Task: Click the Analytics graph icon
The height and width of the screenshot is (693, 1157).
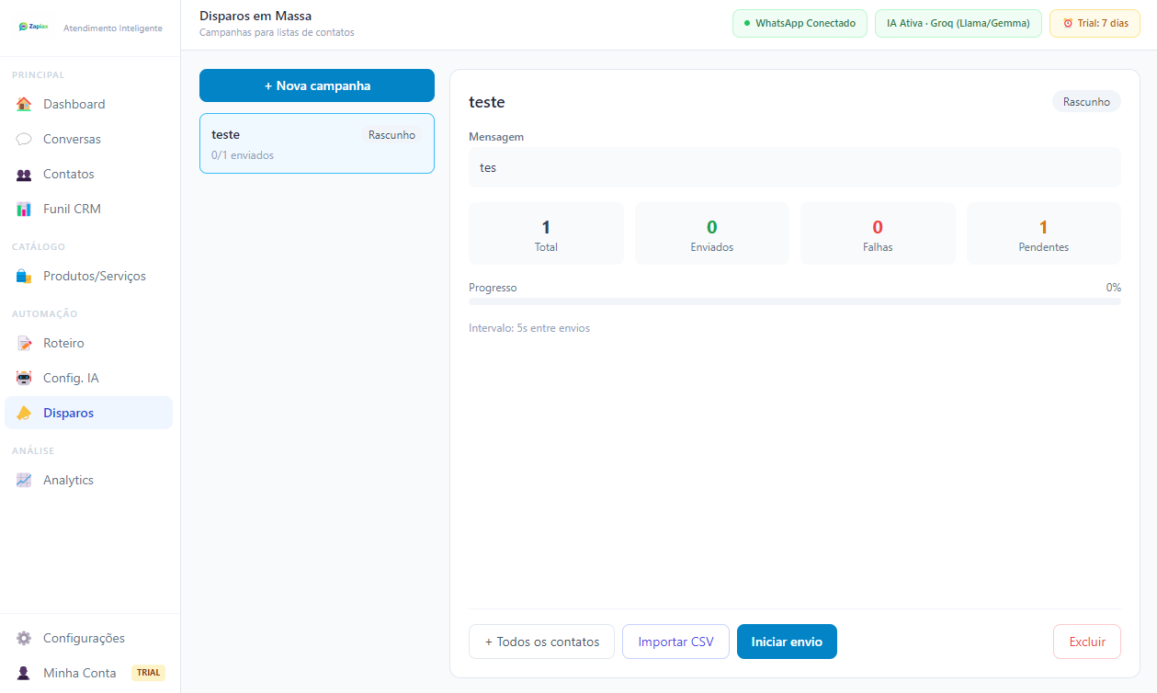Action: tap(24, 481)
